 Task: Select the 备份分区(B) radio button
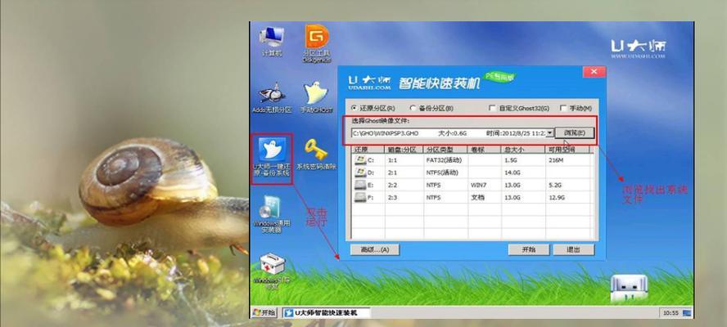click(x=413, y=108)
